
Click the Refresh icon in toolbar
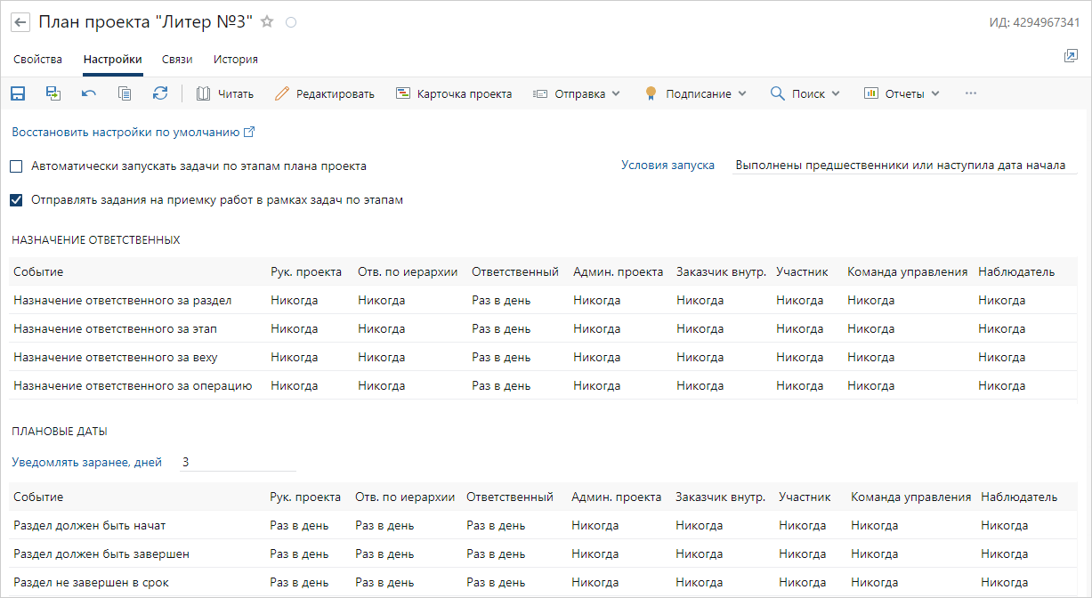click(x=160, y=93)
